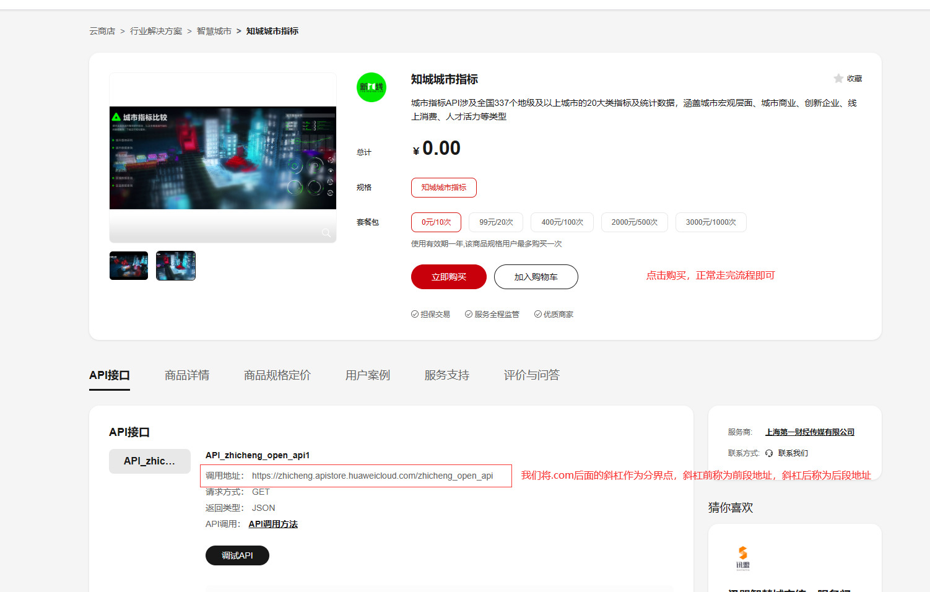
Task: Click the 联系我们 link
Action: pyautogui.click(x=793, y=453)
